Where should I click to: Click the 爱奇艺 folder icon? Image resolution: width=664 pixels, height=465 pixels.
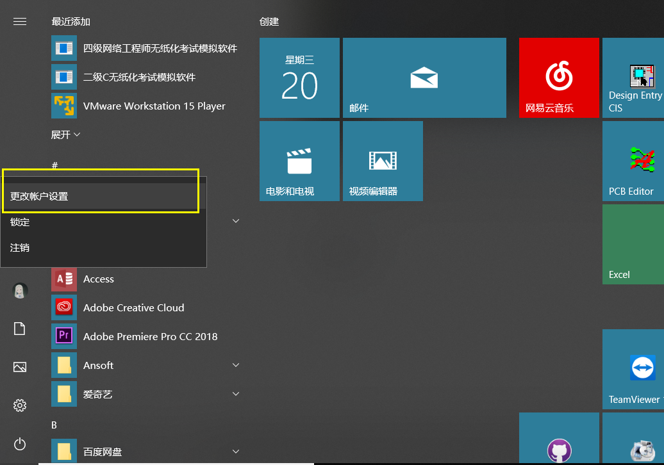point(64,394)
